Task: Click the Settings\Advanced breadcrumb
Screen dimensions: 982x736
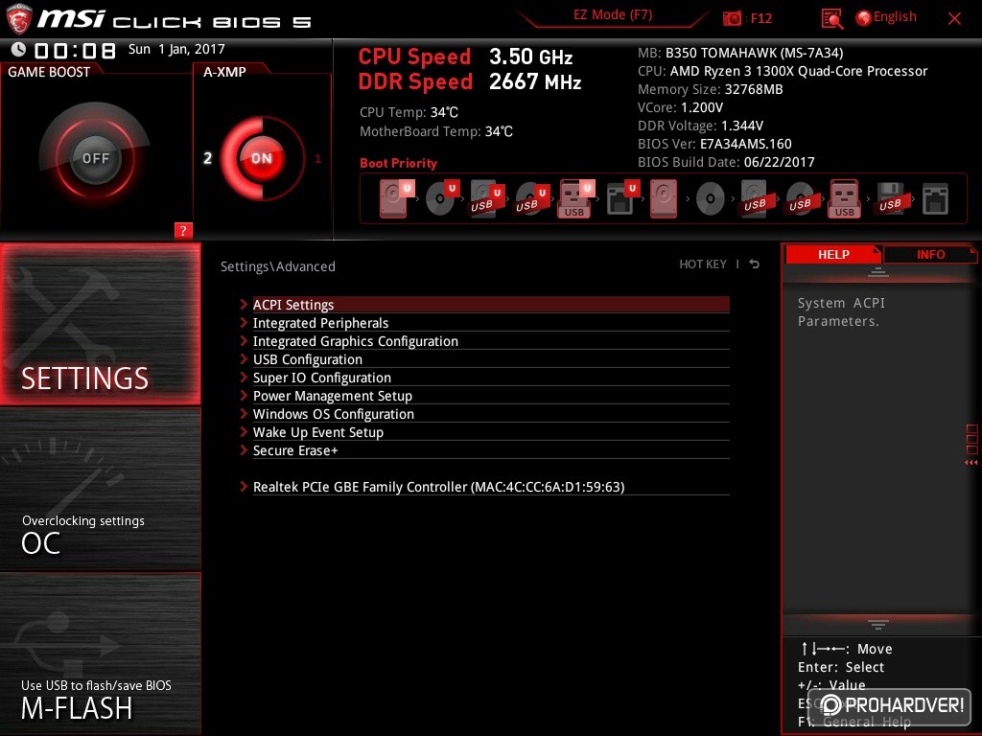Action: tap(278, 266)
